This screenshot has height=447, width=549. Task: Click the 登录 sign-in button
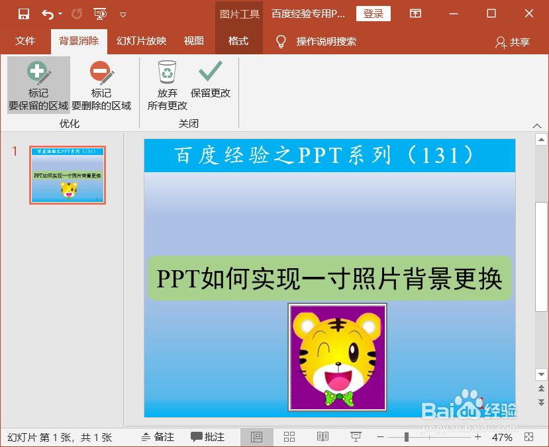click(x=374, y=14)
